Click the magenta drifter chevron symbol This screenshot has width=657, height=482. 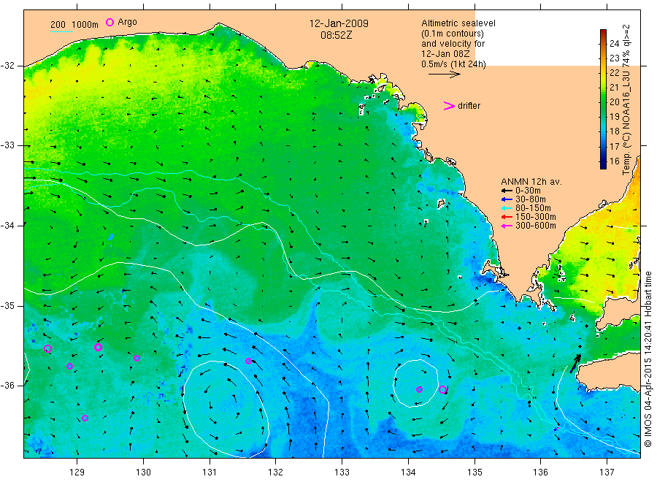click(x=449, y=106)
